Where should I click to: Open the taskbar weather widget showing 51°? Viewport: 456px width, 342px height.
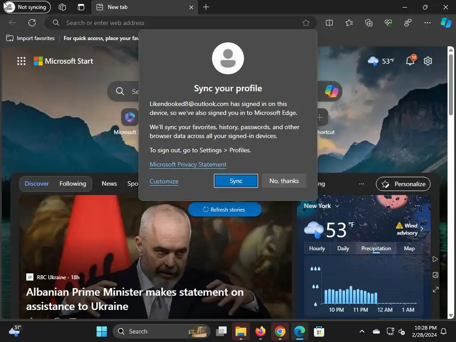[15, 331]
